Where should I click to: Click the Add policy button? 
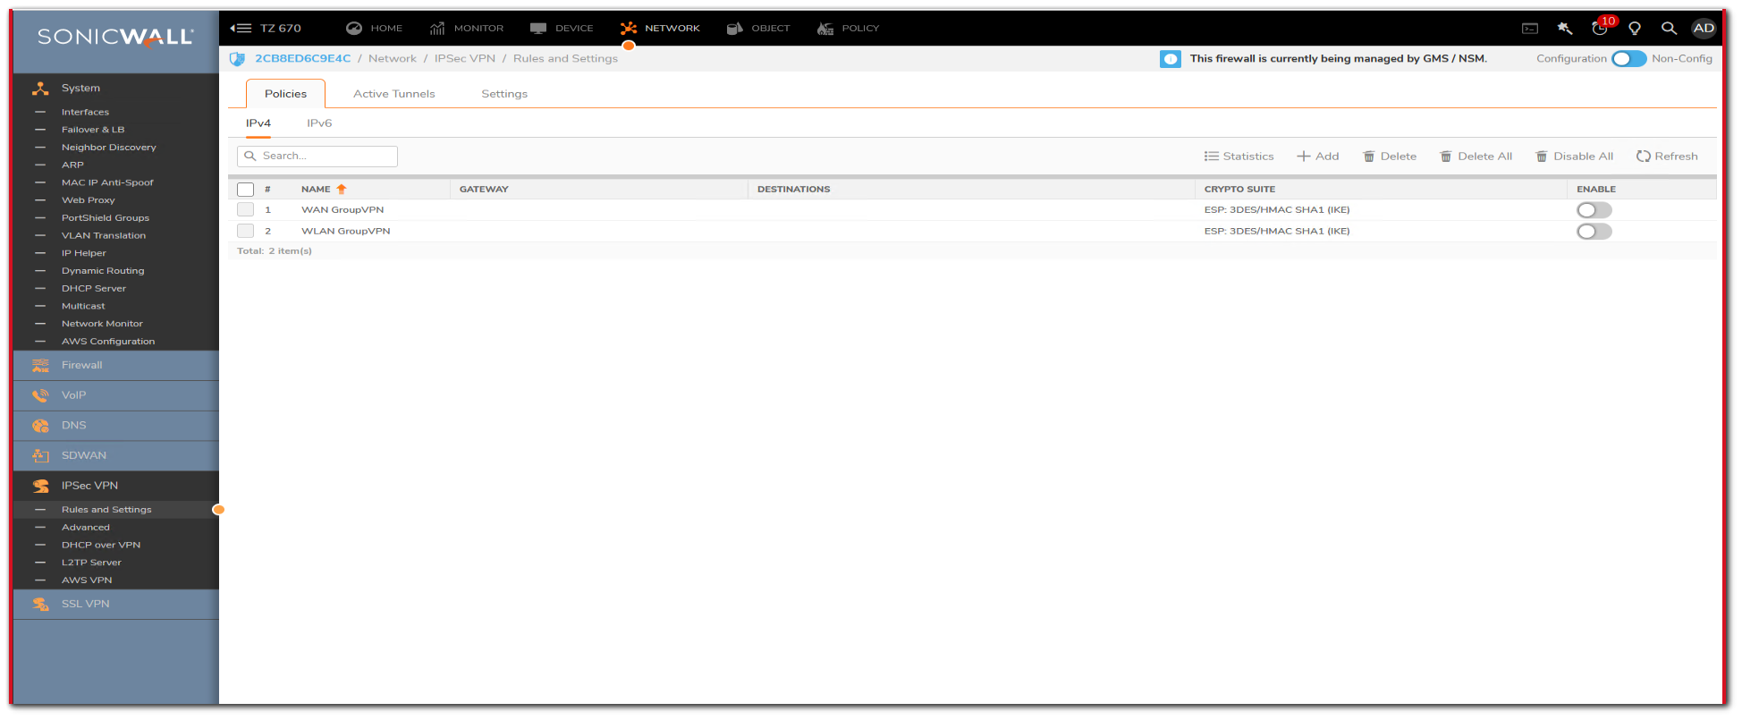pos(1318,157)
